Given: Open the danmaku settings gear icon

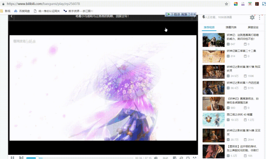Looking at the screenshot, I should coord(252,17).
